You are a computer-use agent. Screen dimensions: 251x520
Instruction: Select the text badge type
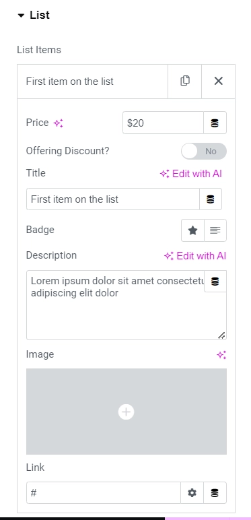215,230
